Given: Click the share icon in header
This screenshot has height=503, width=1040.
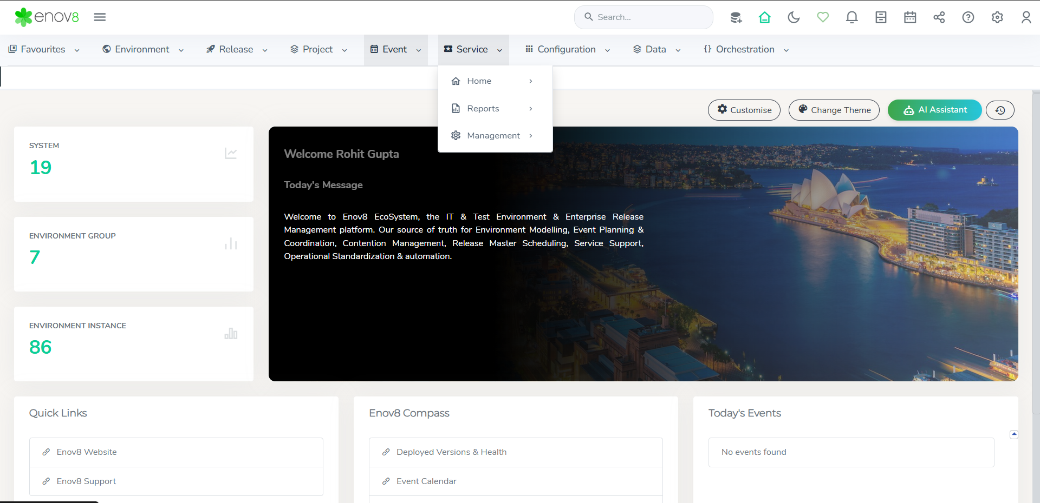Looking at the screenshot, I should pyautogui.click(x=939, y=17).
